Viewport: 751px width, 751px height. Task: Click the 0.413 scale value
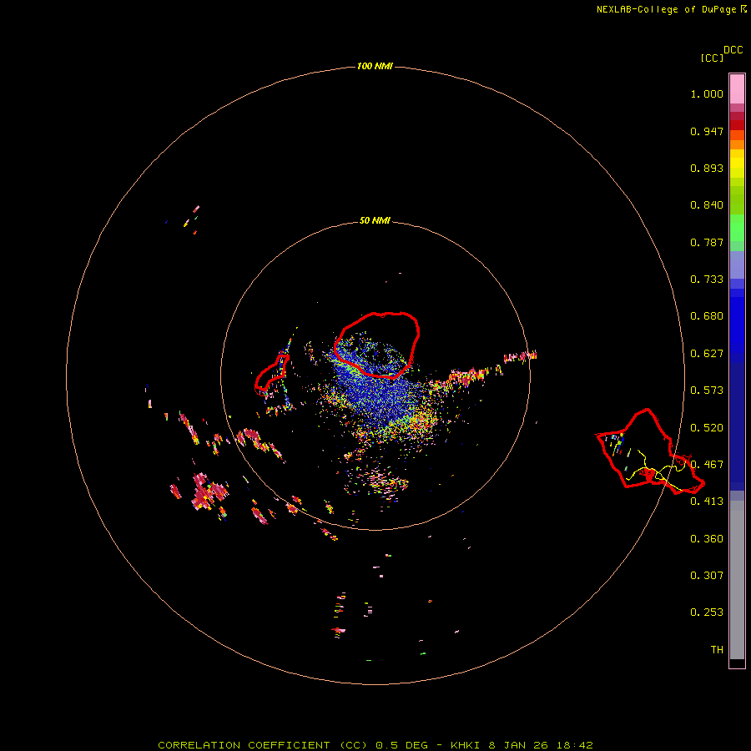(707, 502)
